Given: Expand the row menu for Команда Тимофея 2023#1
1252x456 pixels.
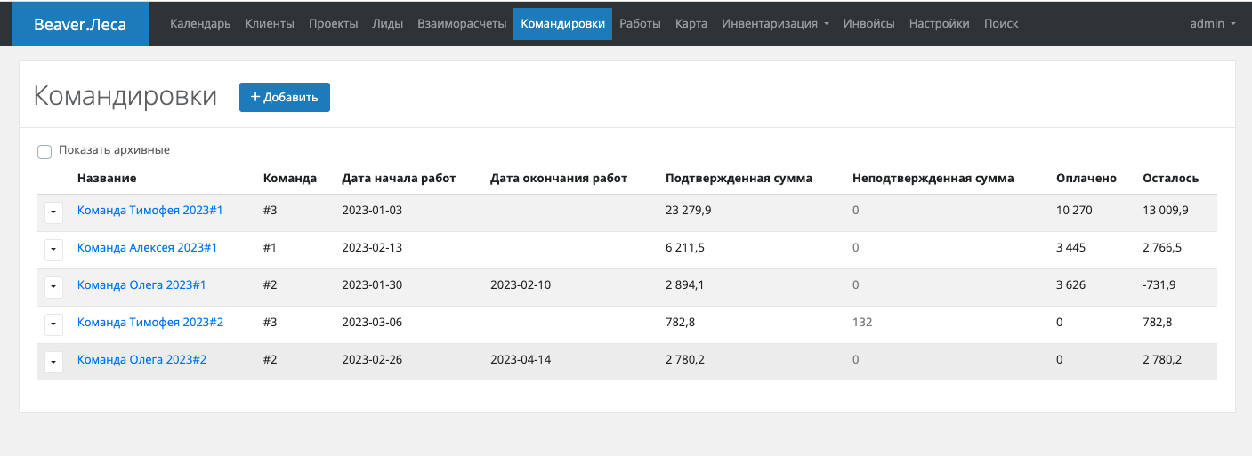Looking at the screenshot, I should pyautogui.click(x=53, y=212).
